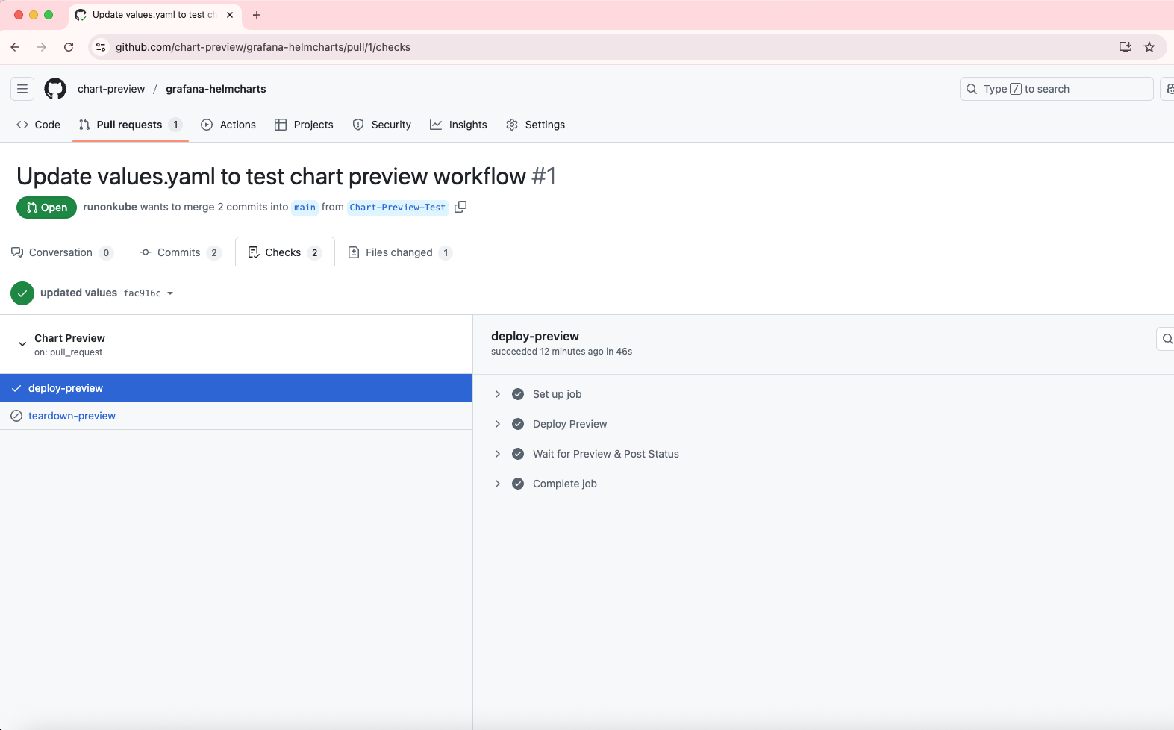Select the teardown-preview job

click(x=236, y=416)
